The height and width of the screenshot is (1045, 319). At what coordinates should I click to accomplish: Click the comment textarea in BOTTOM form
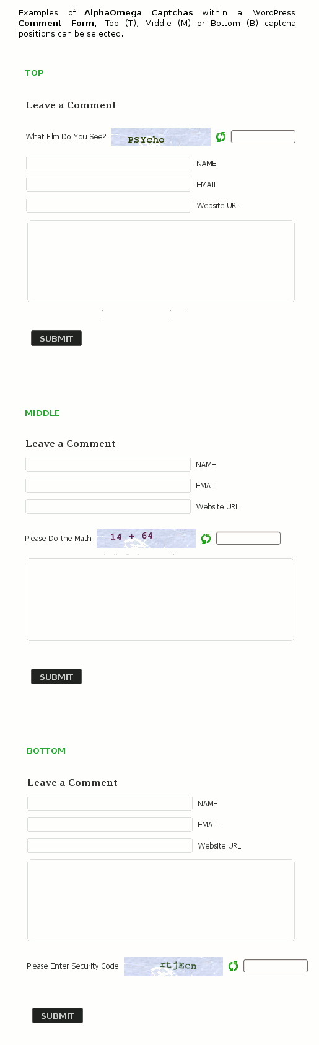(x=161, y=900)
